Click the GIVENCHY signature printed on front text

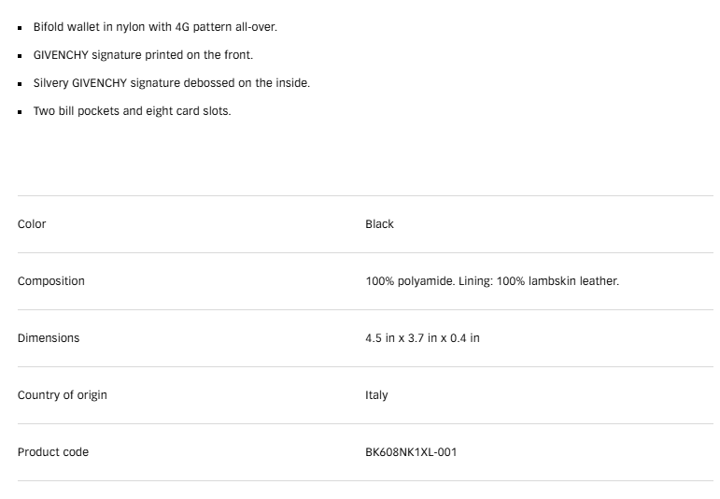click(143, 55)
